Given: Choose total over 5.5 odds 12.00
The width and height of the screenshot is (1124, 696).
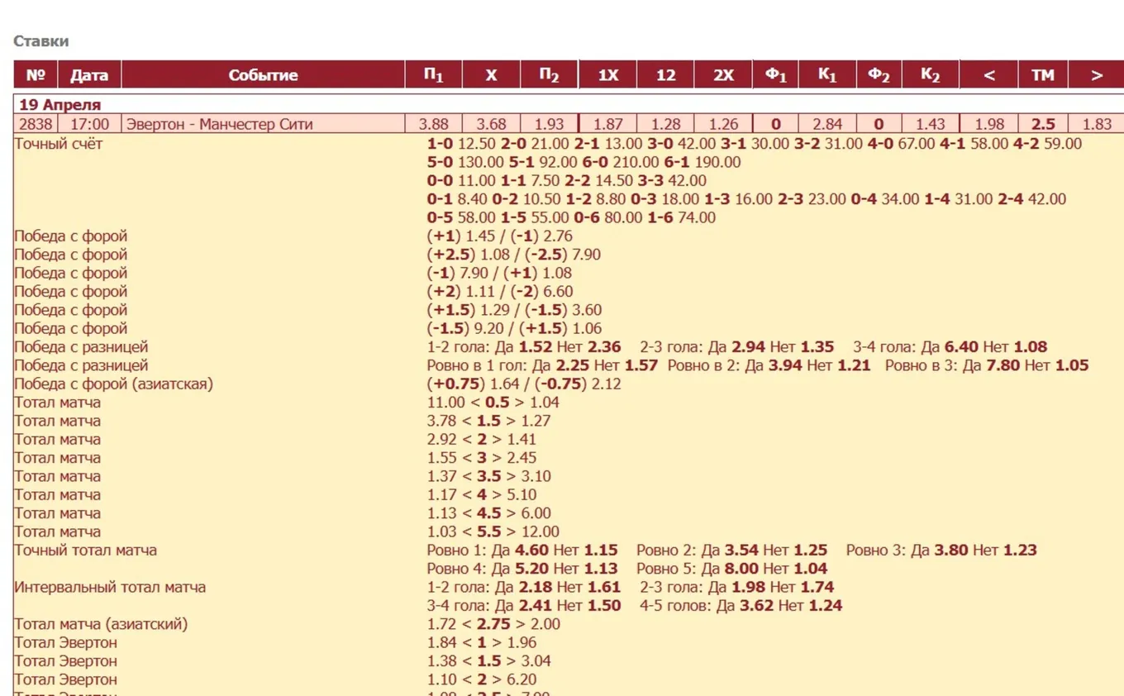Looking at the screenshot, I should click(x=540, y=532).
